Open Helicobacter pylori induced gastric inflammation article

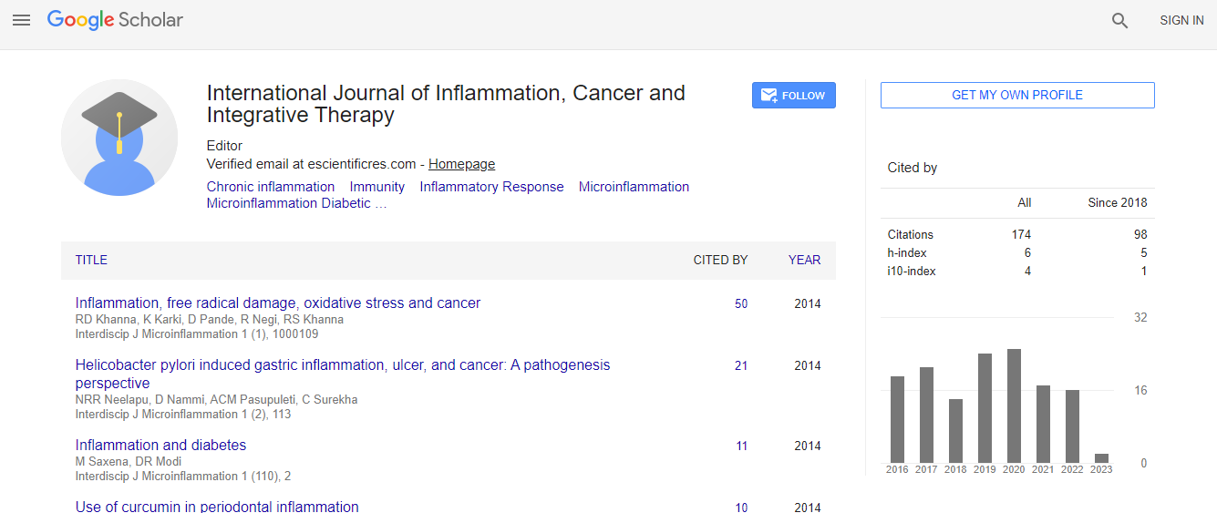click(342, 365)
